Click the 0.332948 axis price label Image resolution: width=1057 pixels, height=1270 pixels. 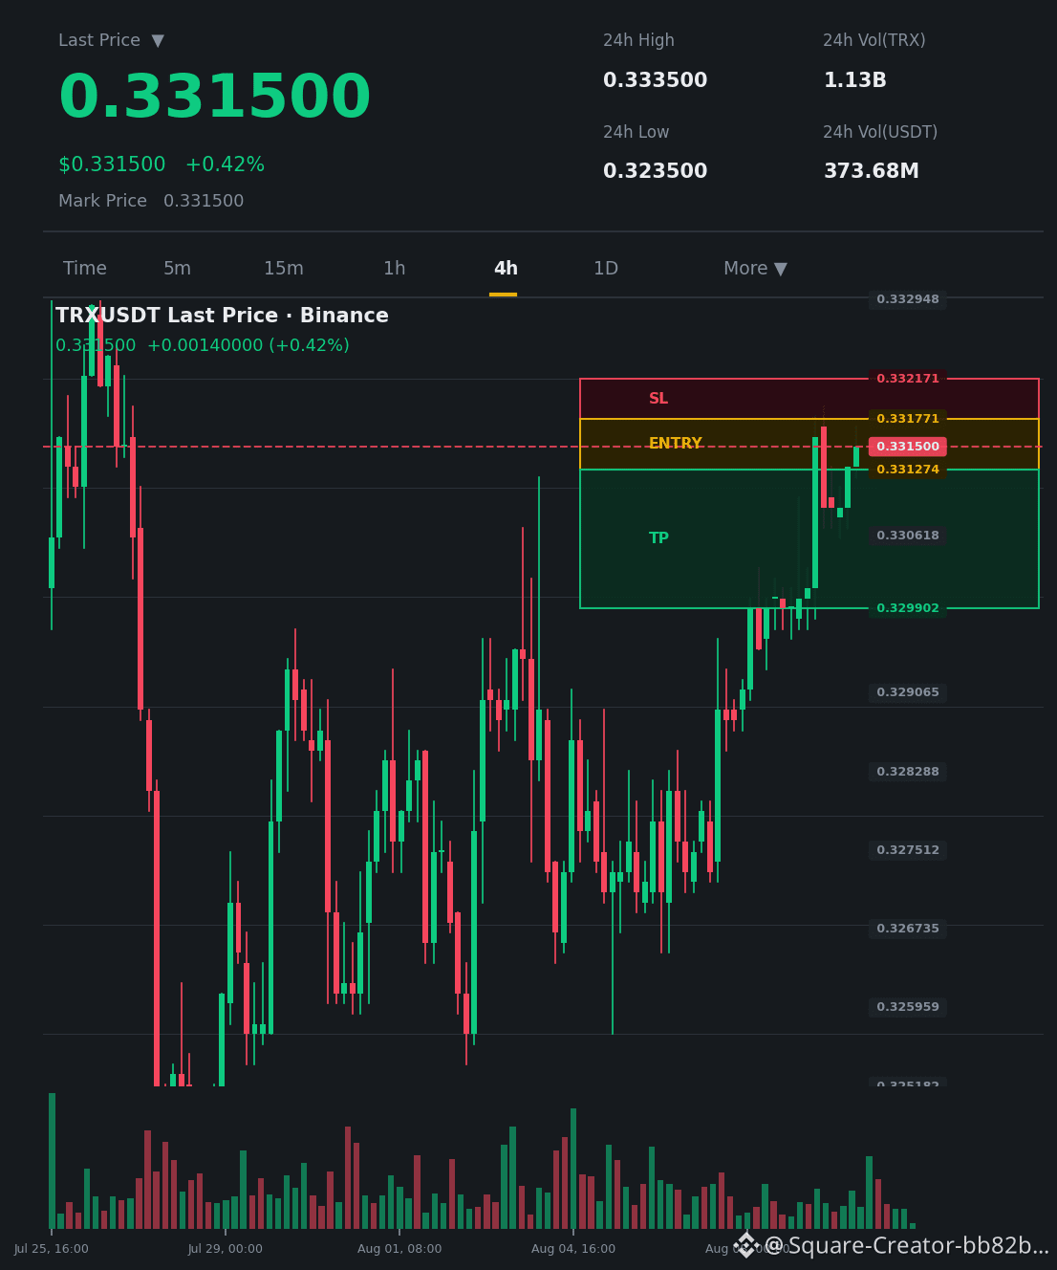coord(908,299)
